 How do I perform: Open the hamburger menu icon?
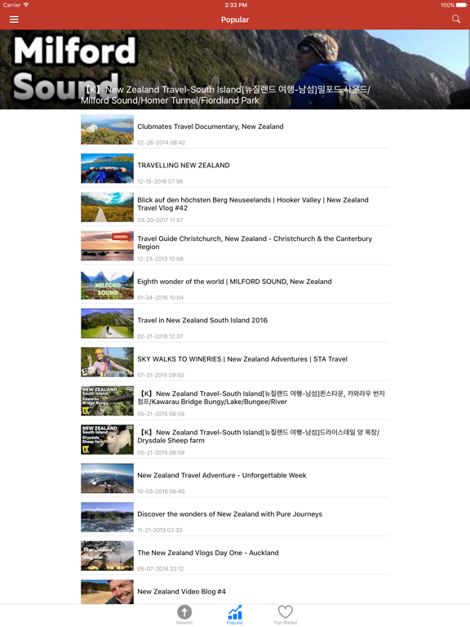14,20
